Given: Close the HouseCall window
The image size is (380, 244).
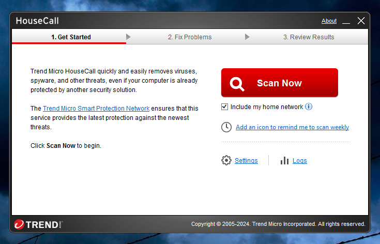Looking at the screenshot, I should [x=361, y=21].
